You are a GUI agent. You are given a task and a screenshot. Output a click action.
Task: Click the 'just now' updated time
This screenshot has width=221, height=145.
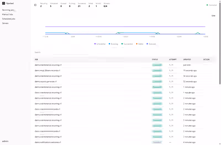coord(187,65)
